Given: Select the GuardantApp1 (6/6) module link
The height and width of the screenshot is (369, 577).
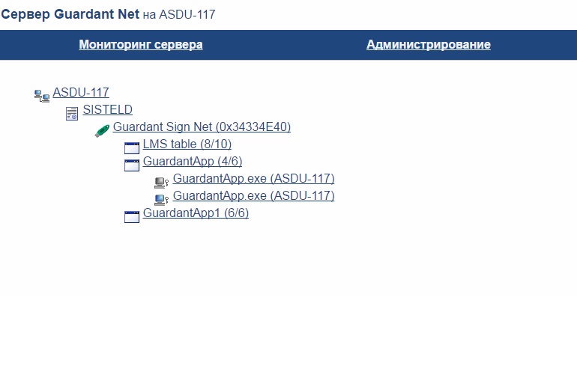Looking at the screenshot, I should pos(196,213).
